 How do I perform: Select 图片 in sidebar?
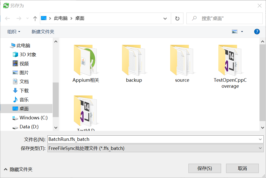pyautogui.click(x=21, y=72)
